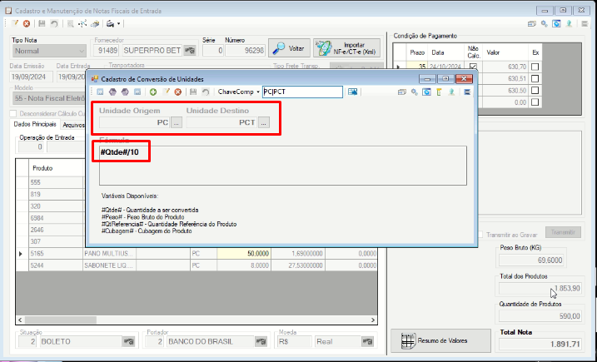Click the lookup icon next to SUPERPRO BET
Image resolution: width=597 pixels, height=362 pixels.
point(190,50)
